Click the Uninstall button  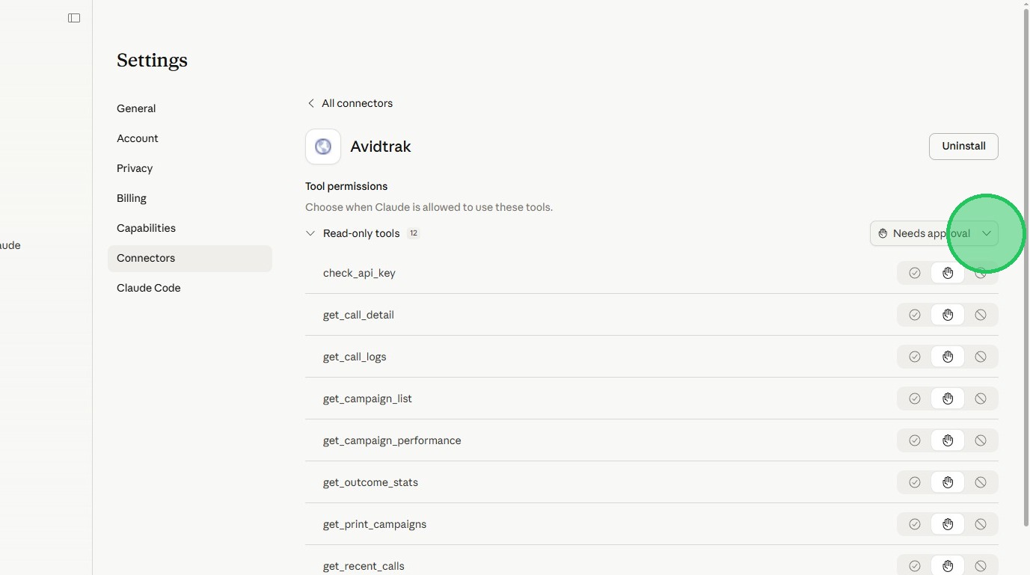pyautogui.click(x=963, y=147)
